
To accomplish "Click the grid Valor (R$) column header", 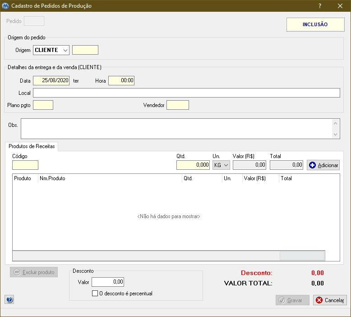I will tap(261, 178).
